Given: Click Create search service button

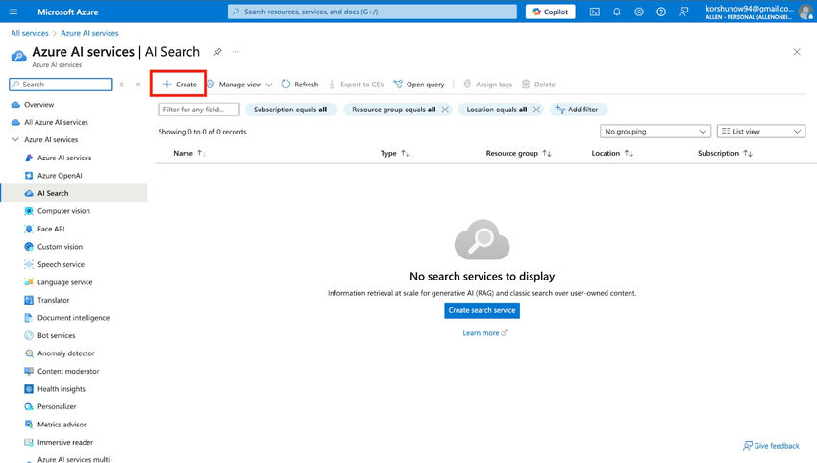Looking at the screenshot, I should click(482, 310).
